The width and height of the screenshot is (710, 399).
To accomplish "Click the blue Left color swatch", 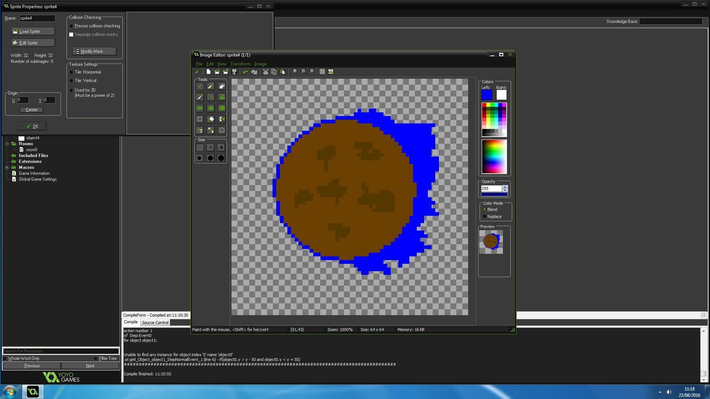I will click(487, 95).
